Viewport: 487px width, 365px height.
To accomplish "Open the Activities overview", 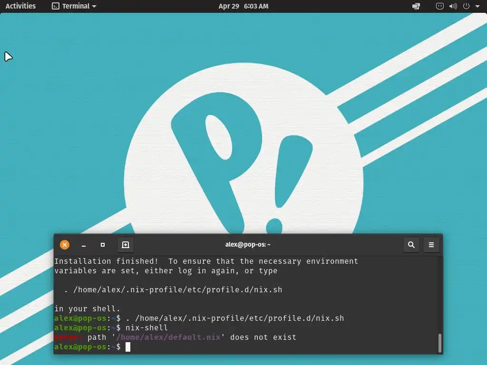I will pyautogui.click(x=20, y=6).
